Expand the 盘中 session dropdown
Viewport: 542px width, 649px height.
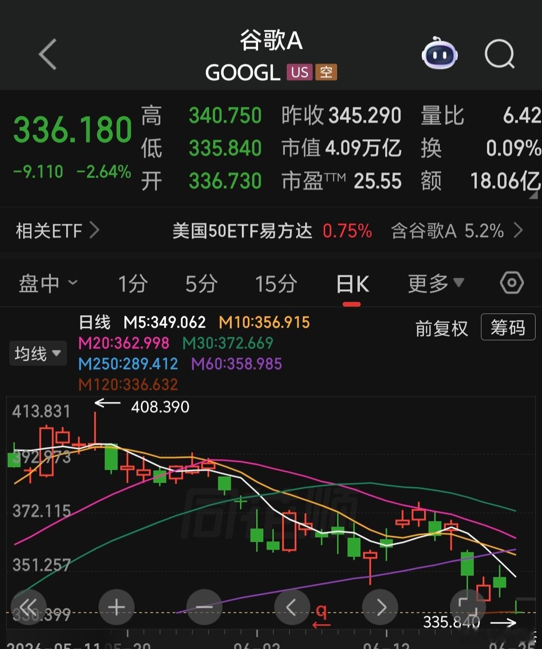[48, 283]
